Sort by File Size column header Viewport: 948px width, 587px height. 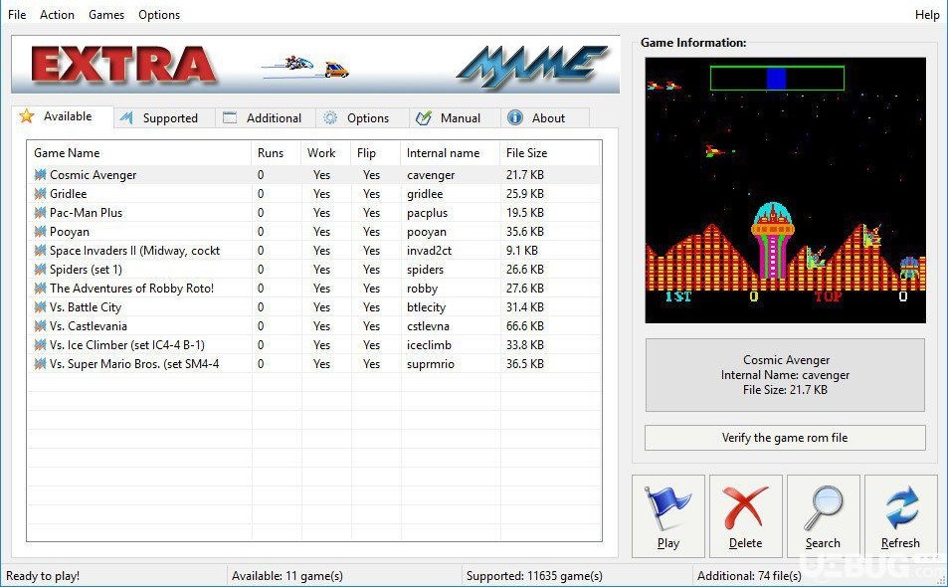click(549, 153)
